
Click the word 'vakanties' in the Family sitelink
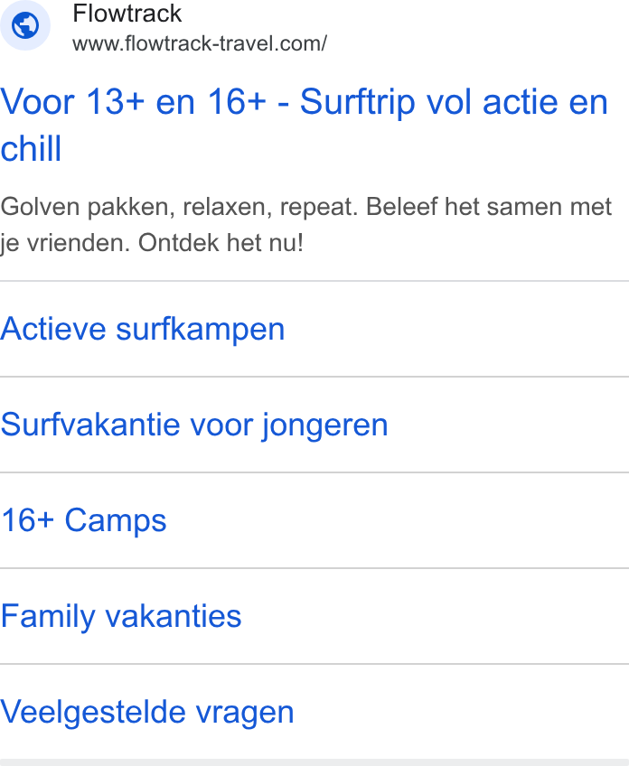[174, 615]
